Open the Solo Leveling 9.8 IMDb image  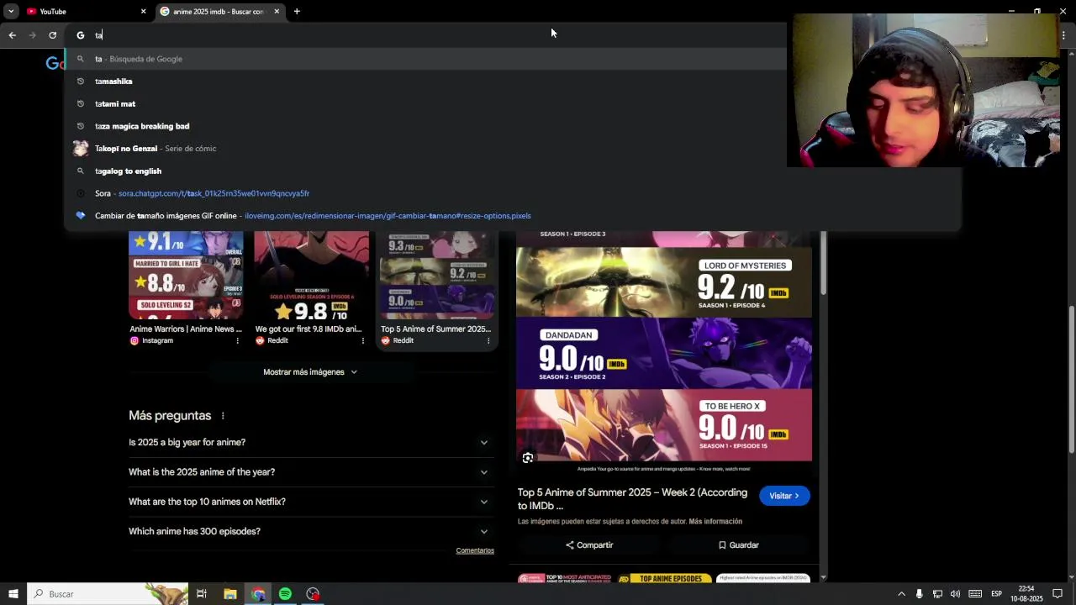tap(311, 276)
